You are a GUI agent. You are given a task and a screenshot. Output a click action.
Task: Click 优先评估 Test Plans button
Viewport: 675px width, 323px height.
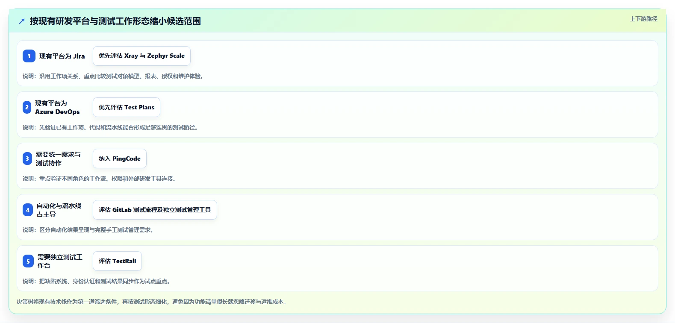(127, 107)
